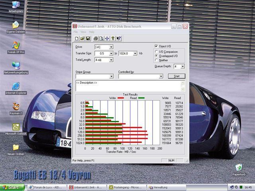
Task: Open the Transfer Size end dropdown 1024.0
Action: click(x=135, y=53)
